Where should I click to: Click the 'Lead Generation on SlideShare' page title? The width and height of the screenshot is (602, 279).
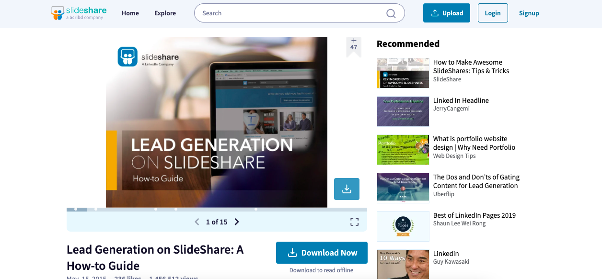[x=155, y=257]
